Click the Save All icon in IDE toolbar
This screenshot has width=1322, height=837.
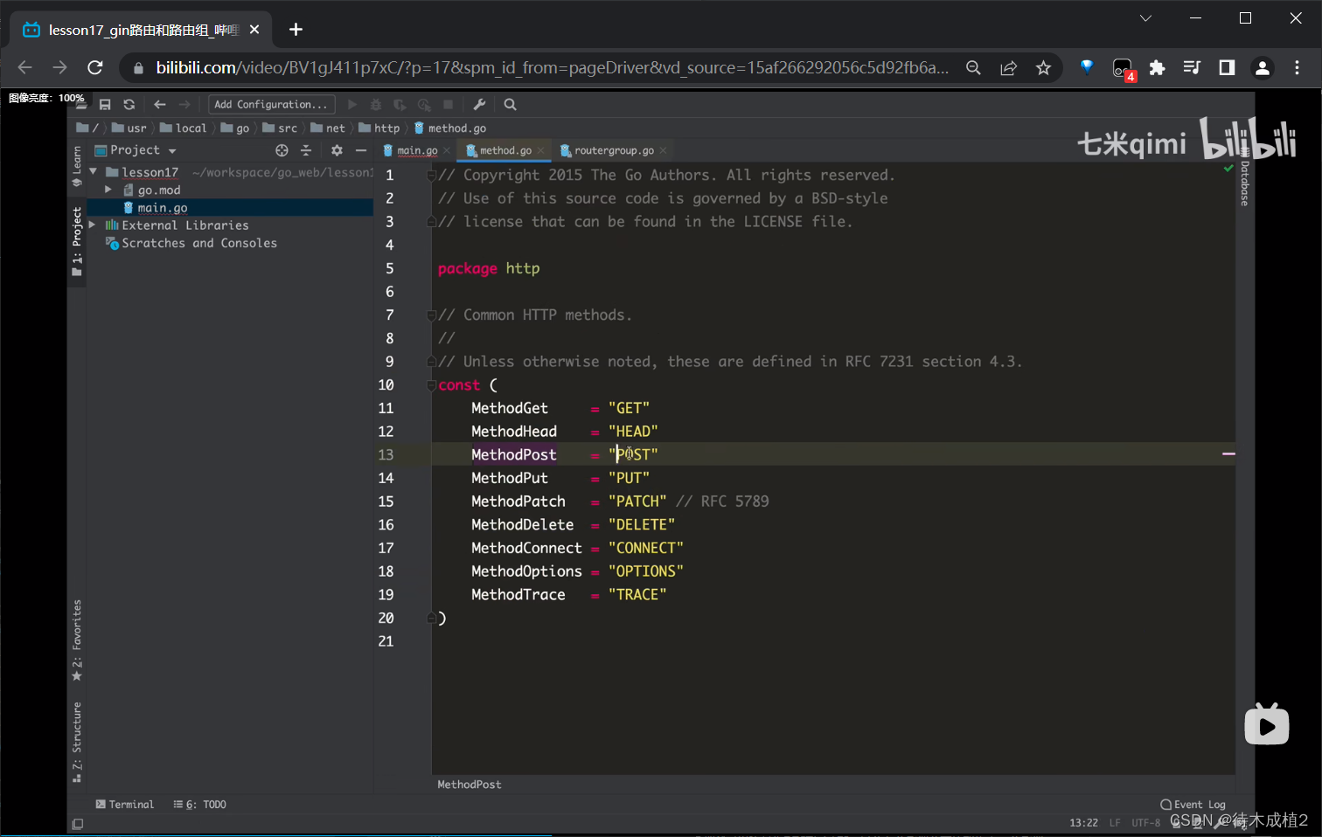click(x=105, y=105)
